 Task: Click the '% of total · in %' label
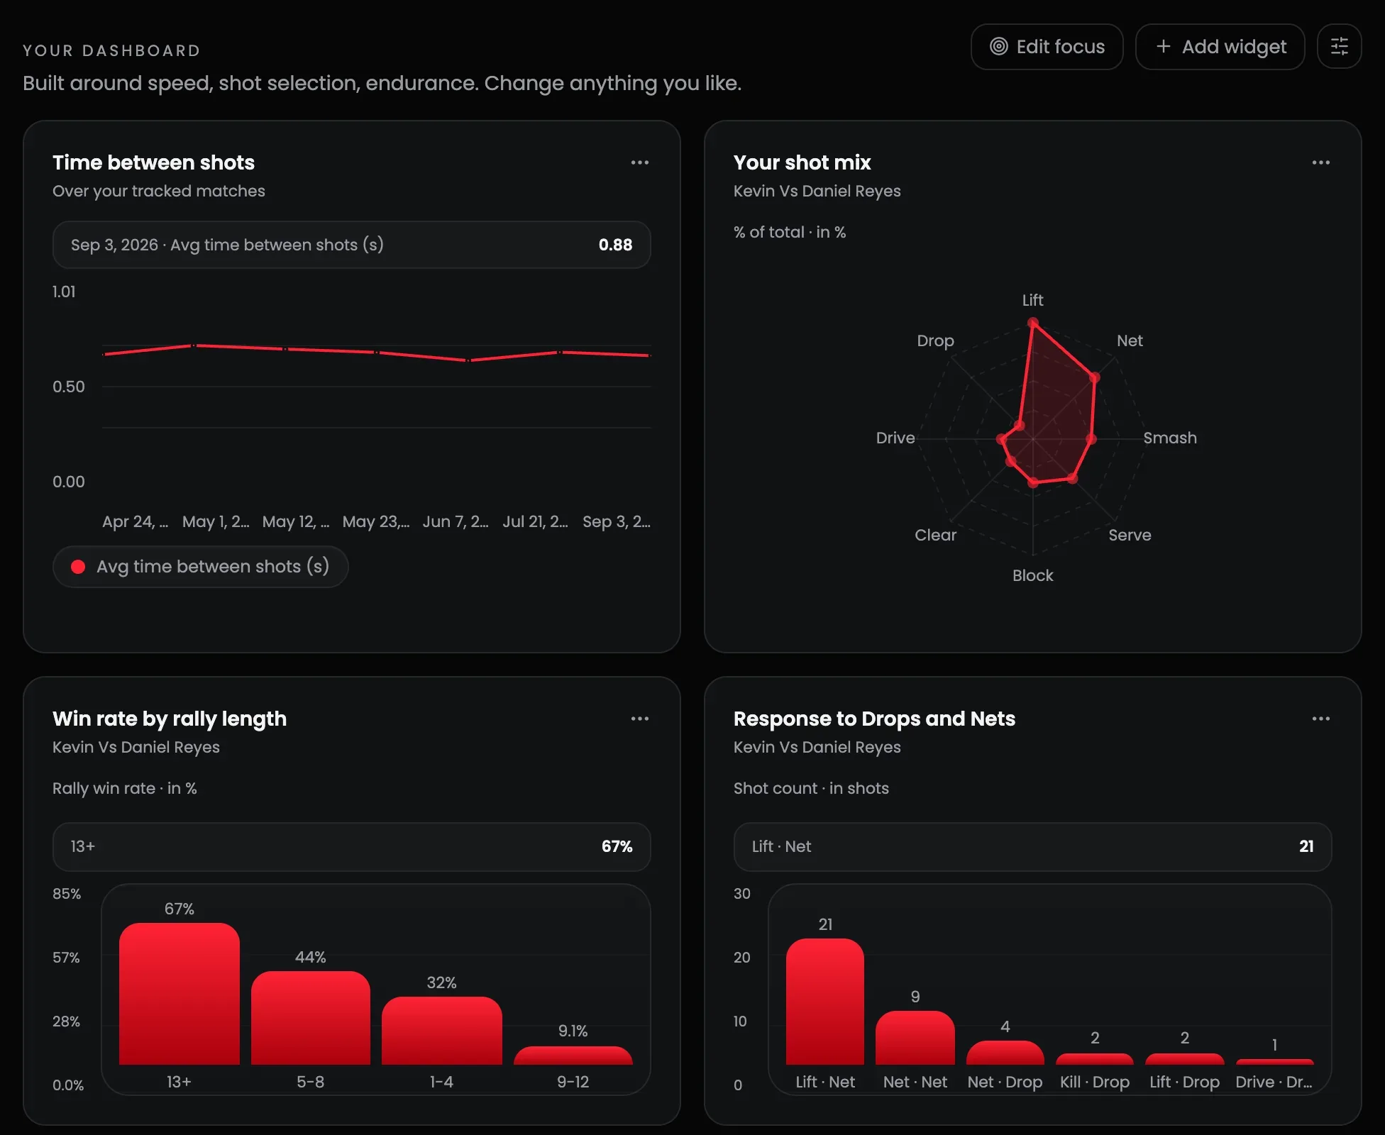[x=790, y=232]
